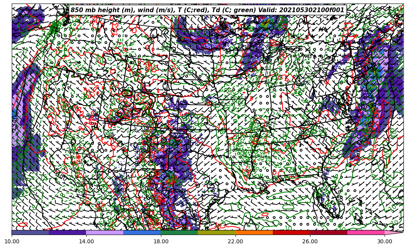The image size is (407, 248).
Task: Select the 26.00 colorbar tick label
Action: pos(310,242)
